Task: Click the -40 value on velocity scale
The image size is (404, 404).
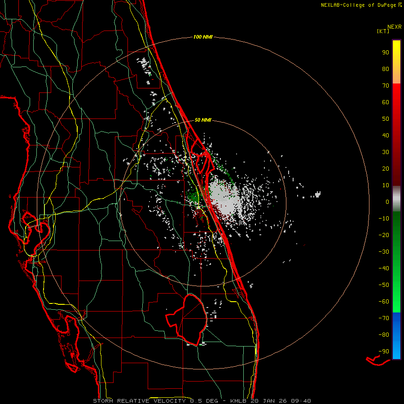Action: point(384,268)
